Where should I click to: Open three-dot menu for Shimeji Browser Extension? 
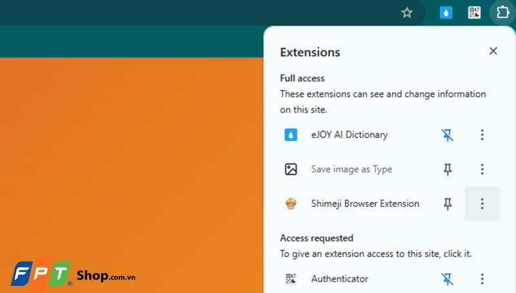point(482,203)
